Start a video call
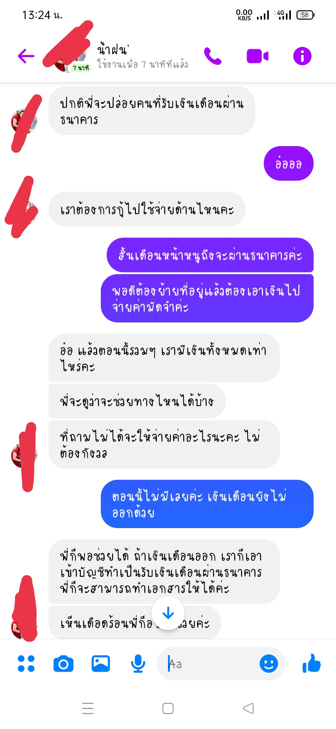This screenshot has width=336, height=729. 258,56
